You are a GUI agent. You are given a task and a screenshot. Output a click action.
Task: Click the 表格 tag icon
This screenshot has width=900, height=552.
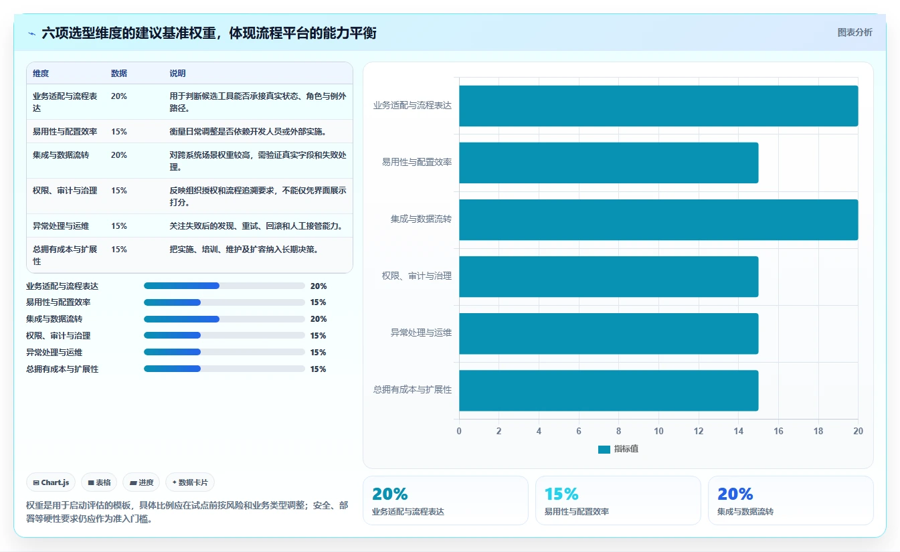91,482
